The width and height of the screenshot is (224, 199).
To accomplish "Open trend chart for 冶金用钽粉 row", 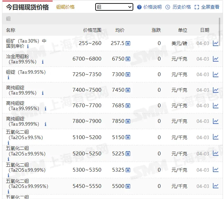I will (216, 59).
